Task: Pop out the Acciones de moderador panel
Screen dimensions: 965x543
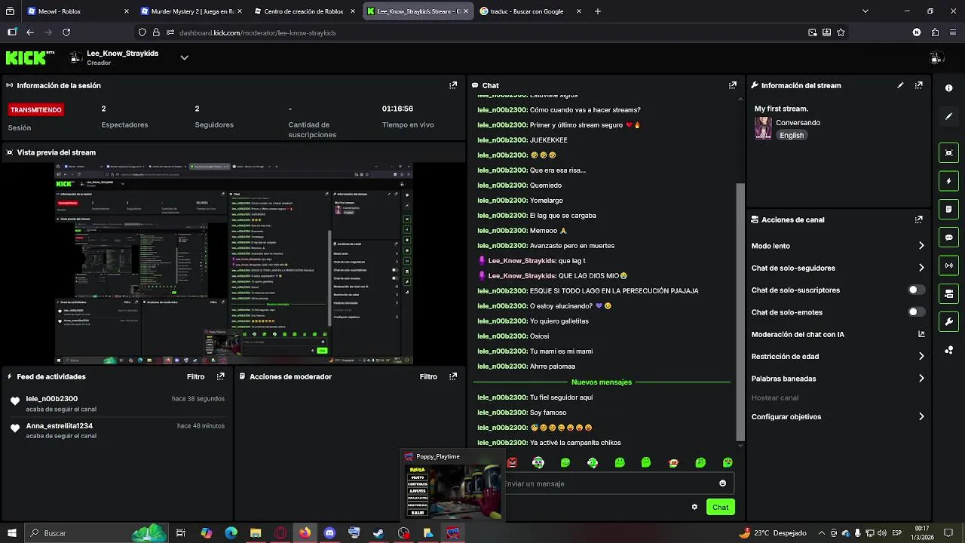Action: point(453,376)
